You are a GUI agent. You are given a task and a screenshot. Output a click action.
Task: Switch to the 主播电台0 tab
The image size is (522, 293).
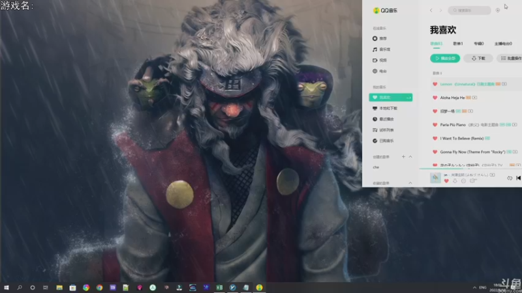pos(503,44)
